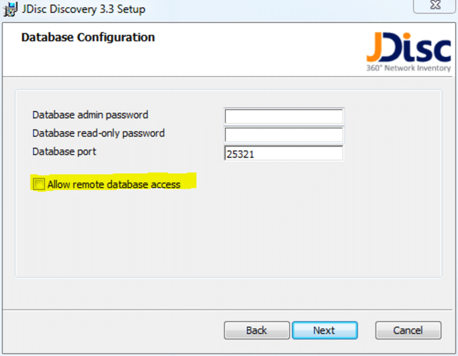Click the JDisc logo in the header

[408, 50]
